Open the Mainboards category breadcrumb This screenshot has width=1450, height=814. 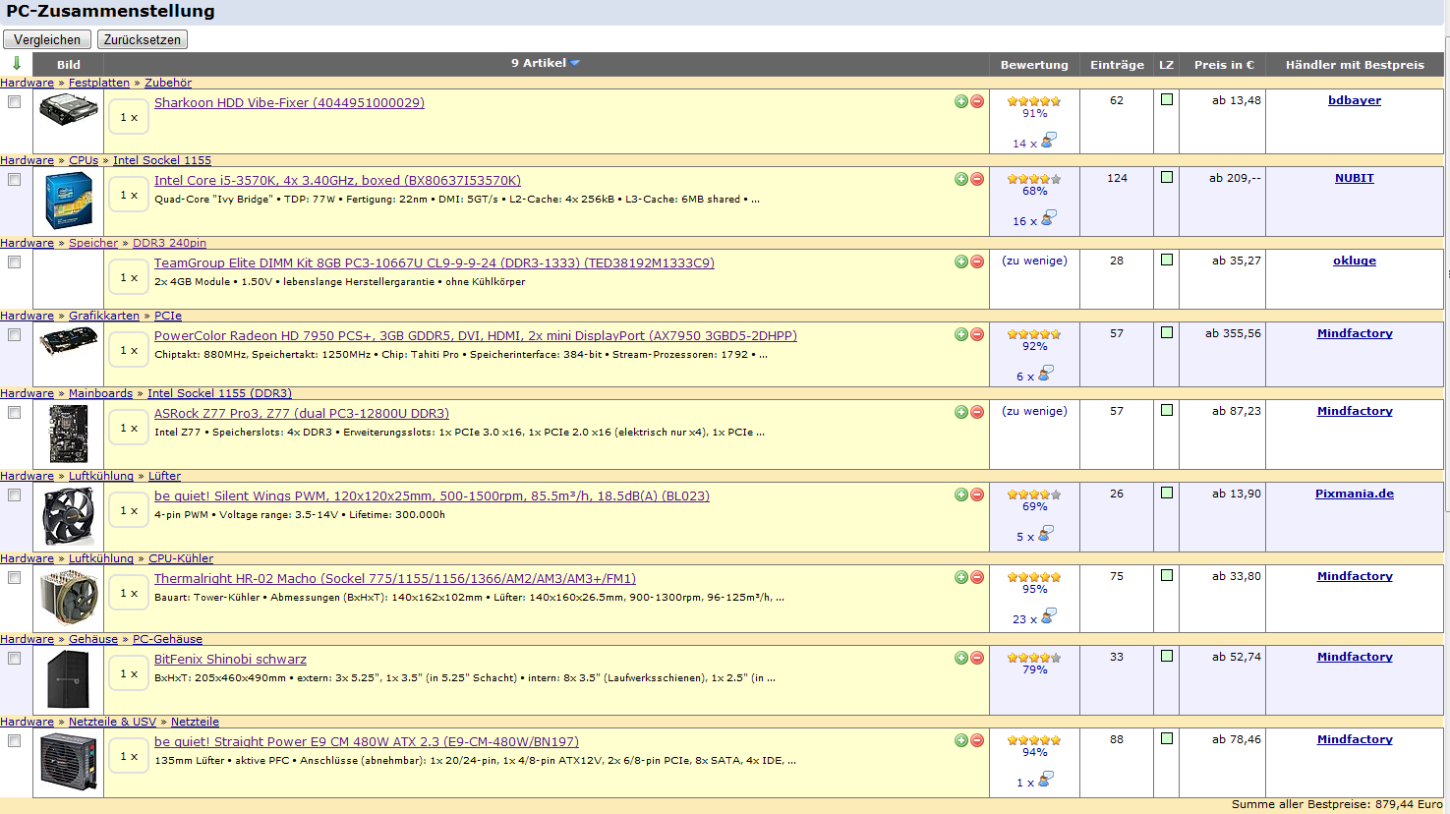(100, 393)
